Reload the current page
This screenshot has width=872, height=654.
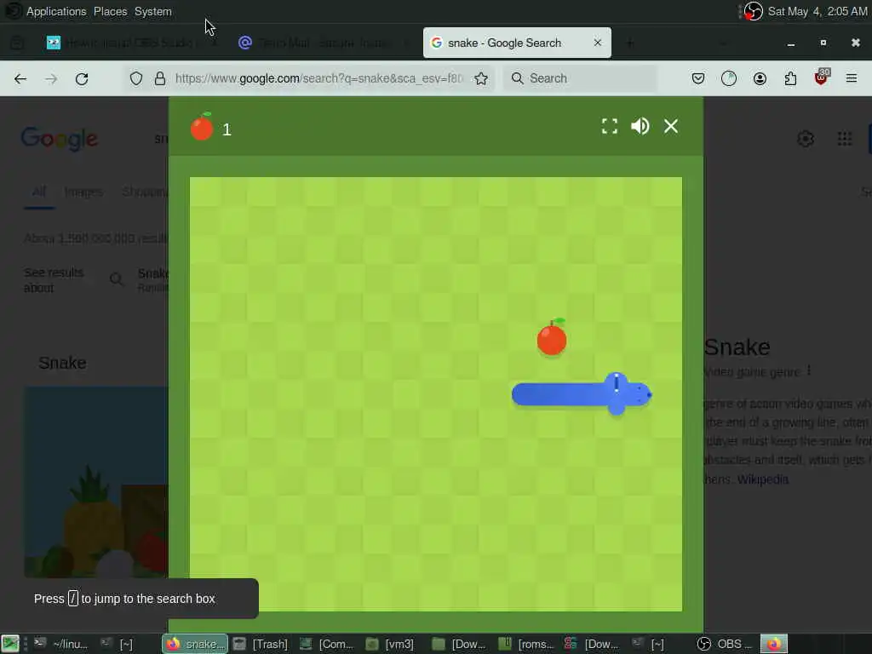click(x=82, y=78)
